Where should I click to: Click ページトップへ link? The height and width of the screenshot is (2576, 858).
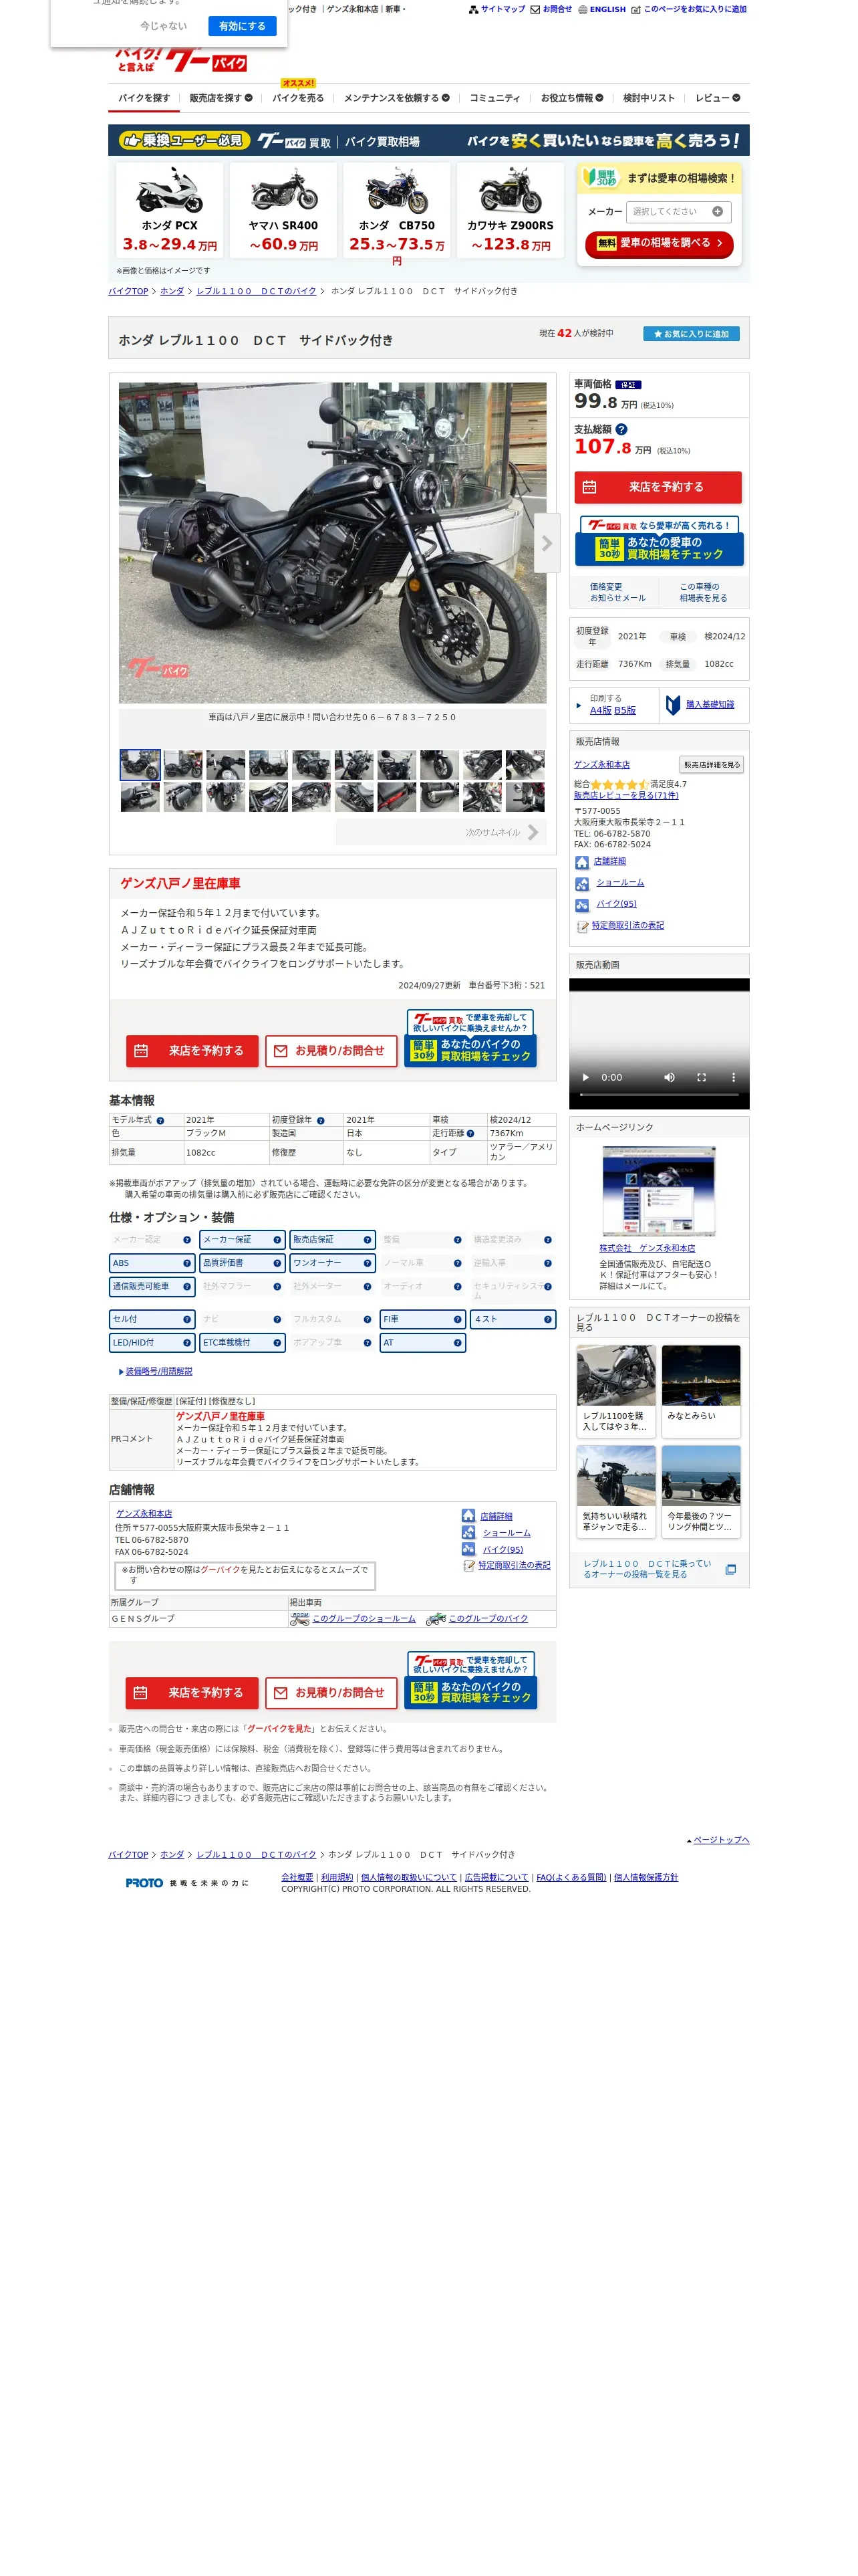720,1840
